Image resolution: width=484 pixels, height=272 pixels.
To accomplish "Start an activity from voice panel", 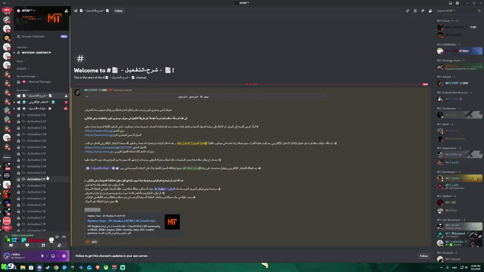I will point(43,245).
